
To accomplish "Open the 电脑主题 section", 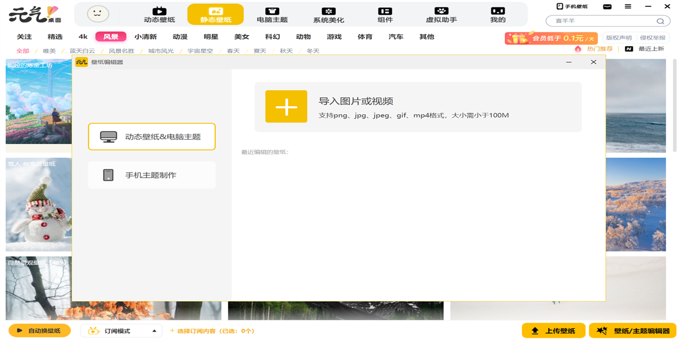I will (272, 14).
